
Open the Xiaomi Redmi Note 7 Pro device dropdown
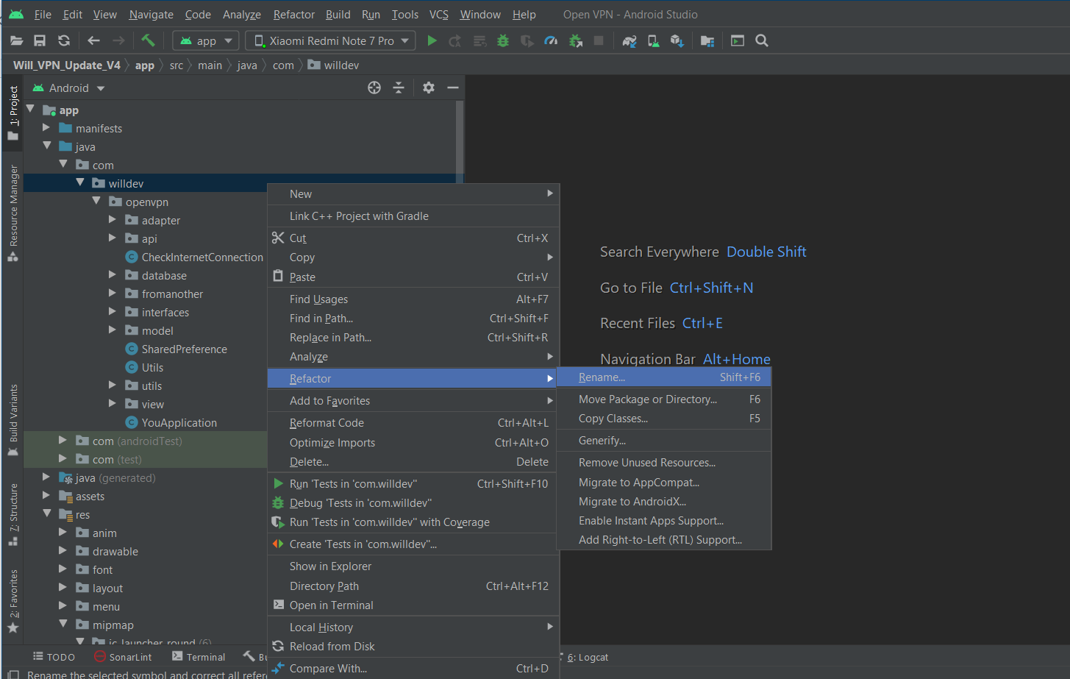tap(330, 41)
